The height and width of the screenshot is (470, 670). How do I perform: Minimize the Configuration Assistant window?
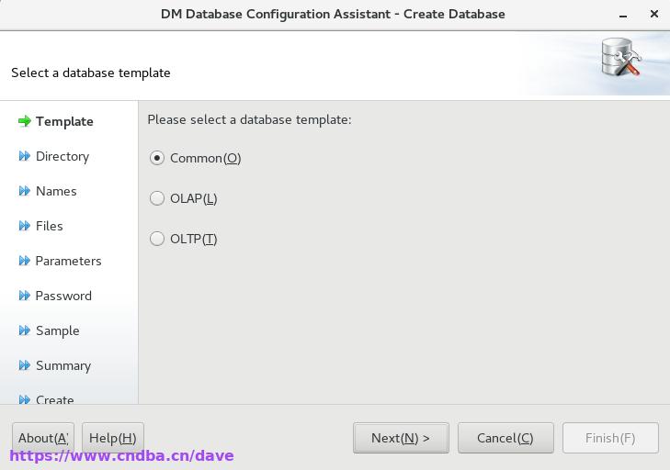click(x=623, y=16)
